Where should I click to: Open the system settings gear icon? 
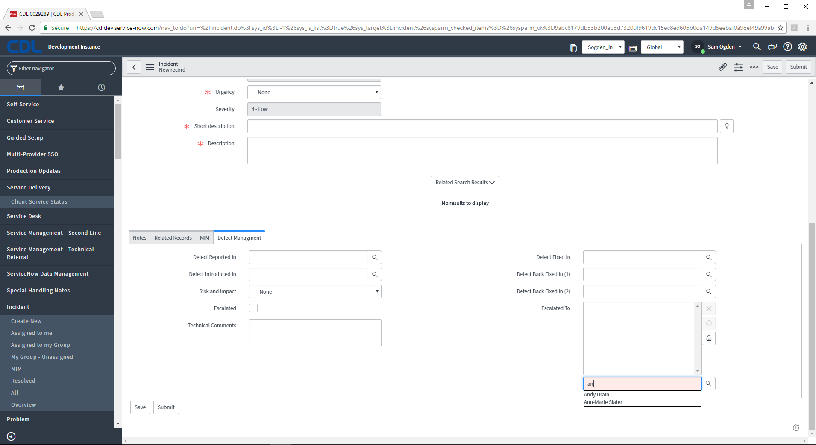tap(803, 47)
